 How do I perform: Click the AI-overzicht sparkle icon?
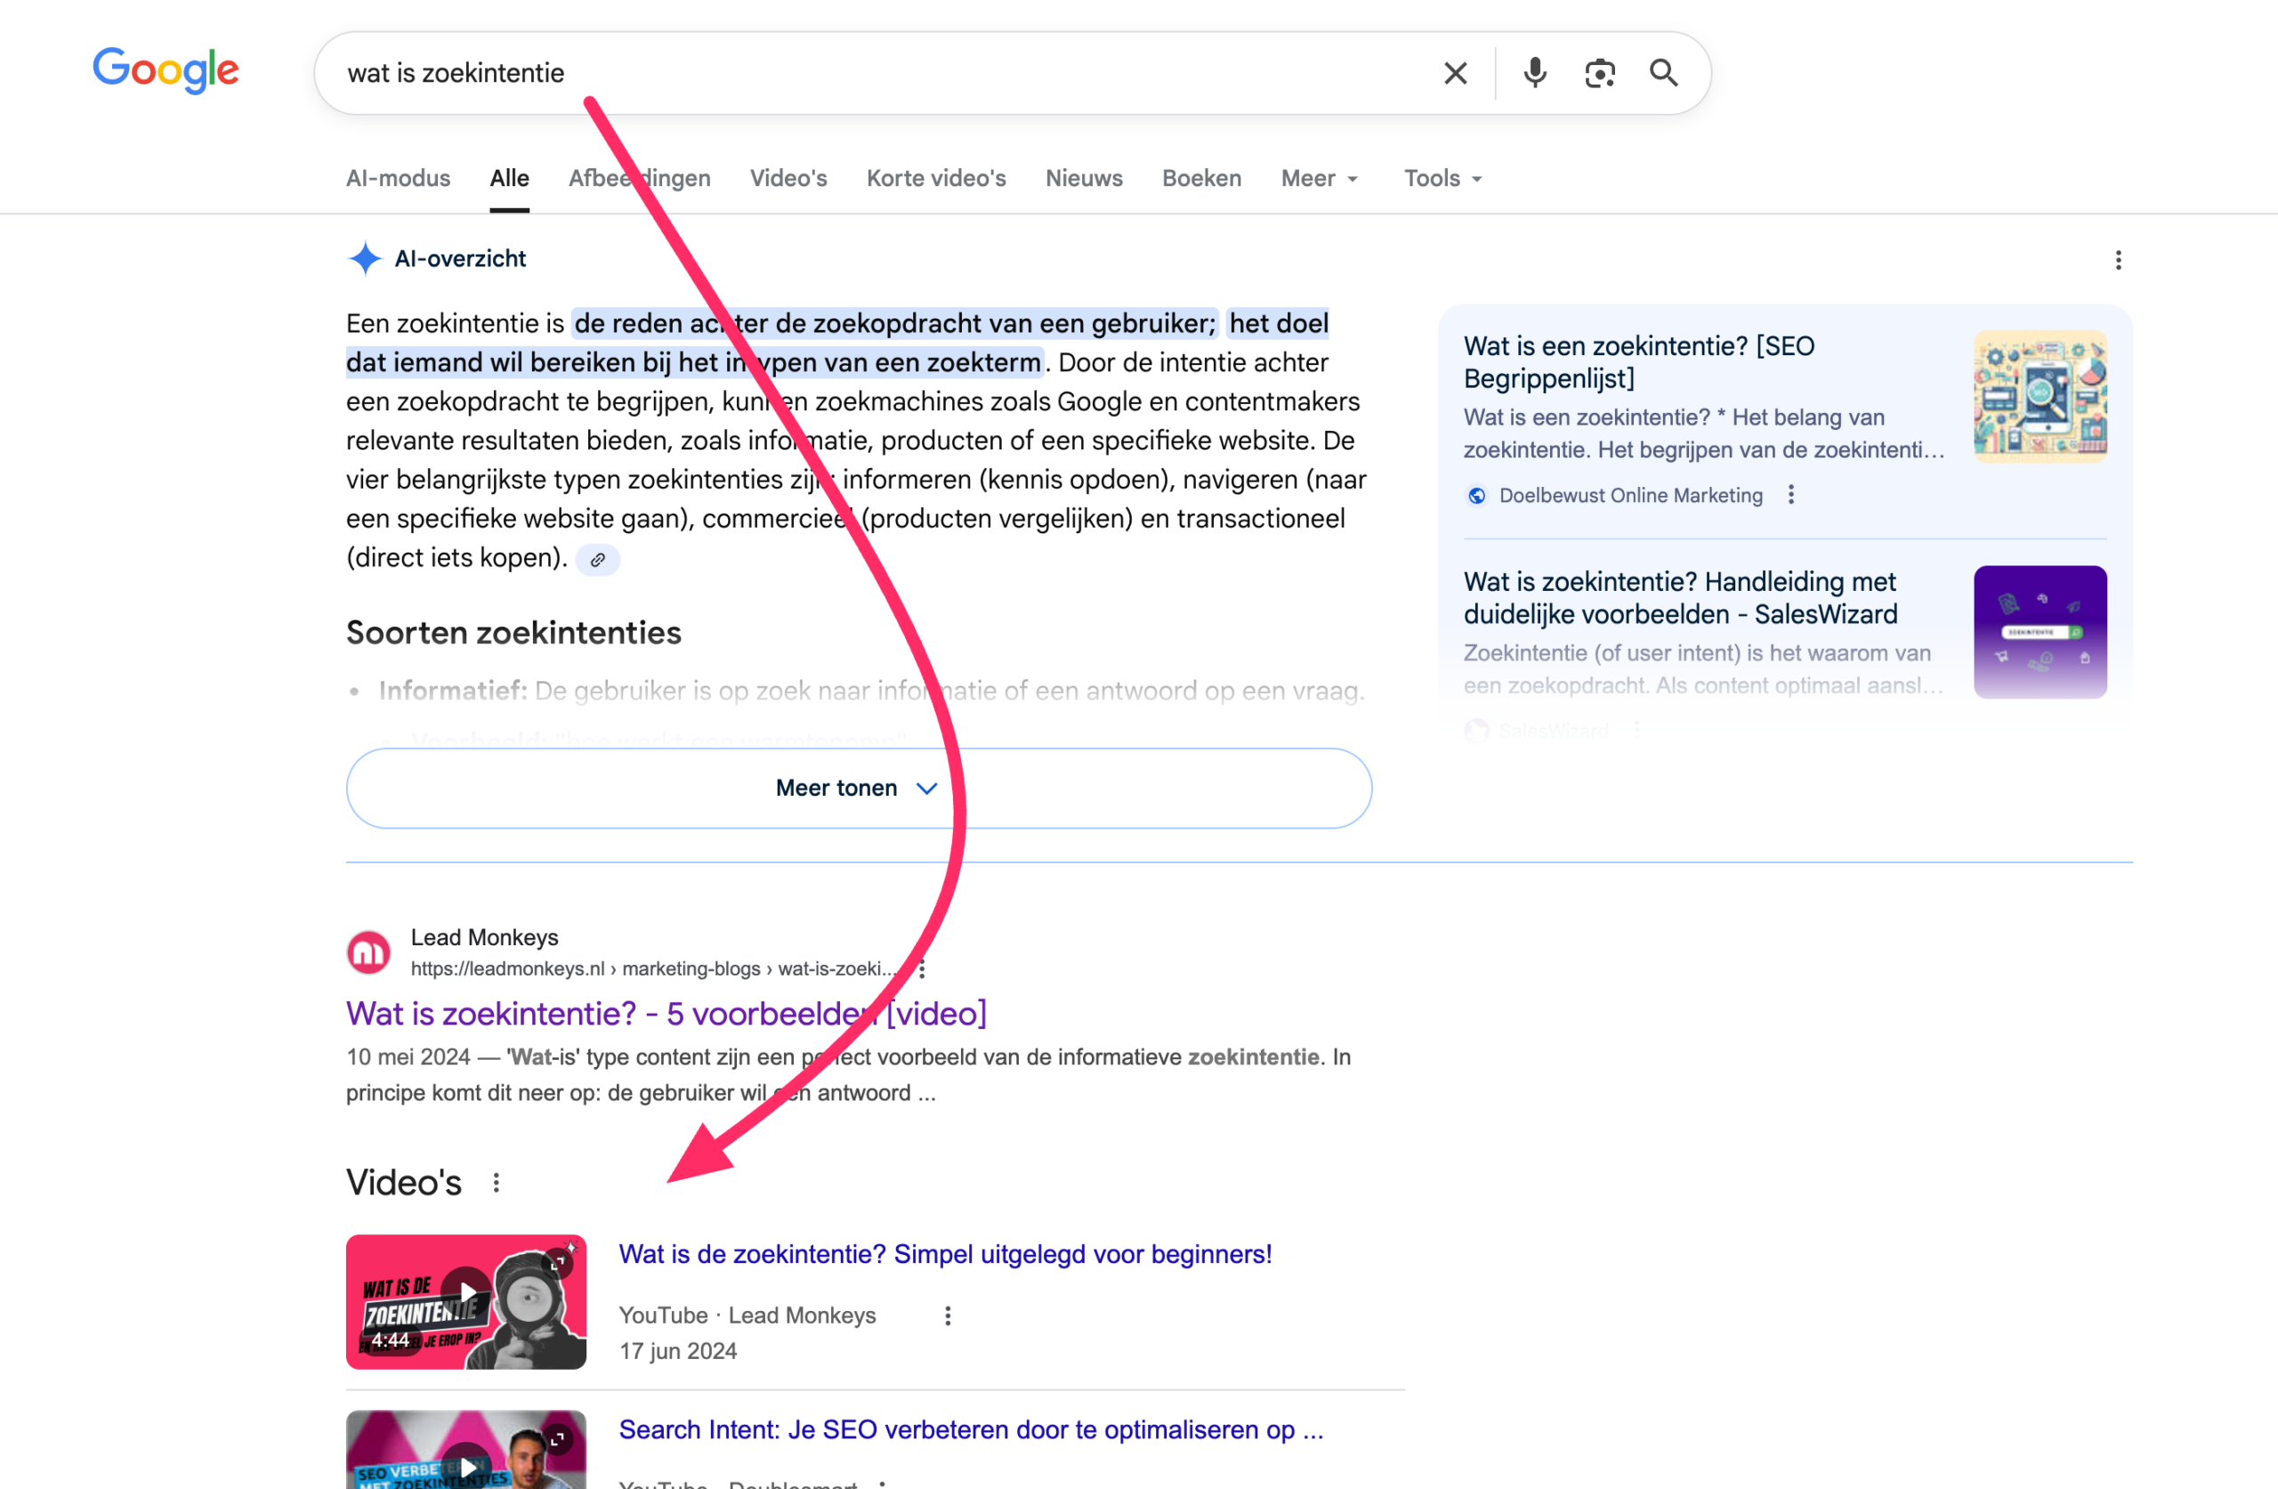[367, 256]
